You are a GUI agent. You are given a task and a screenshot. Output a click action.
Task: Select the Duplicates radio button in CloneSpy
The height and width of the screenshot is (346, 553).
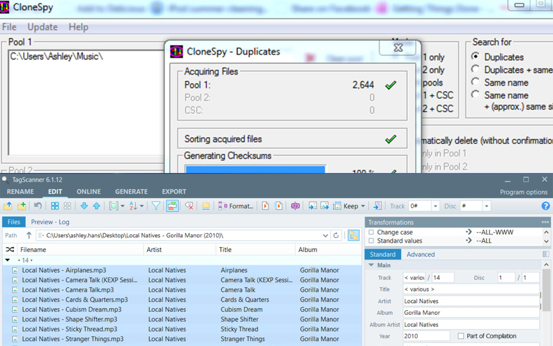click(x=475, y=56)
